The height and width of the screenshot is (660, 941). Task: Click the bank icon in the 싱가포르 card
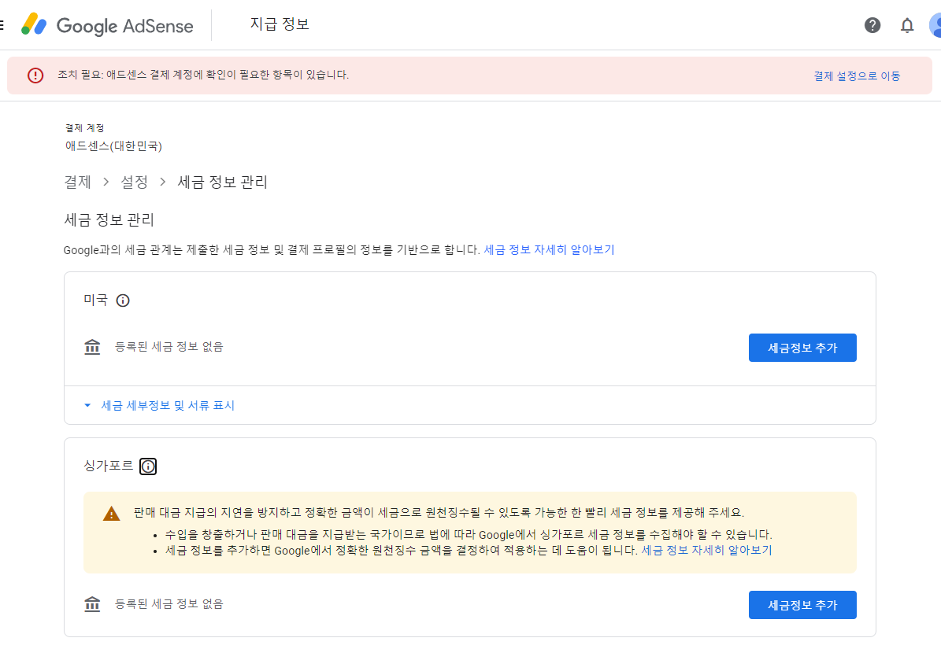[92, 603]
